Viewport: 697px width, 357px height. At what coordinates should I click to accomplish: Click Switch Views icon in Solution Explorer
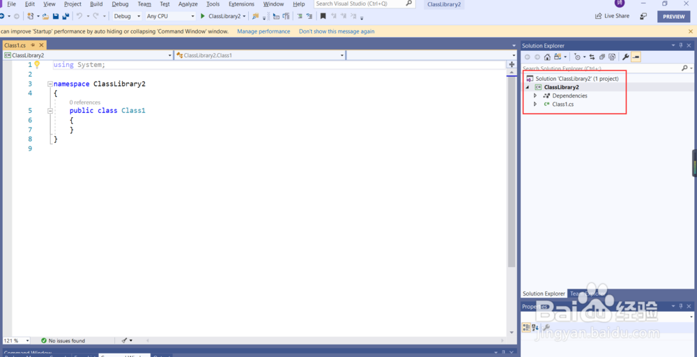[x=558, y=57]
